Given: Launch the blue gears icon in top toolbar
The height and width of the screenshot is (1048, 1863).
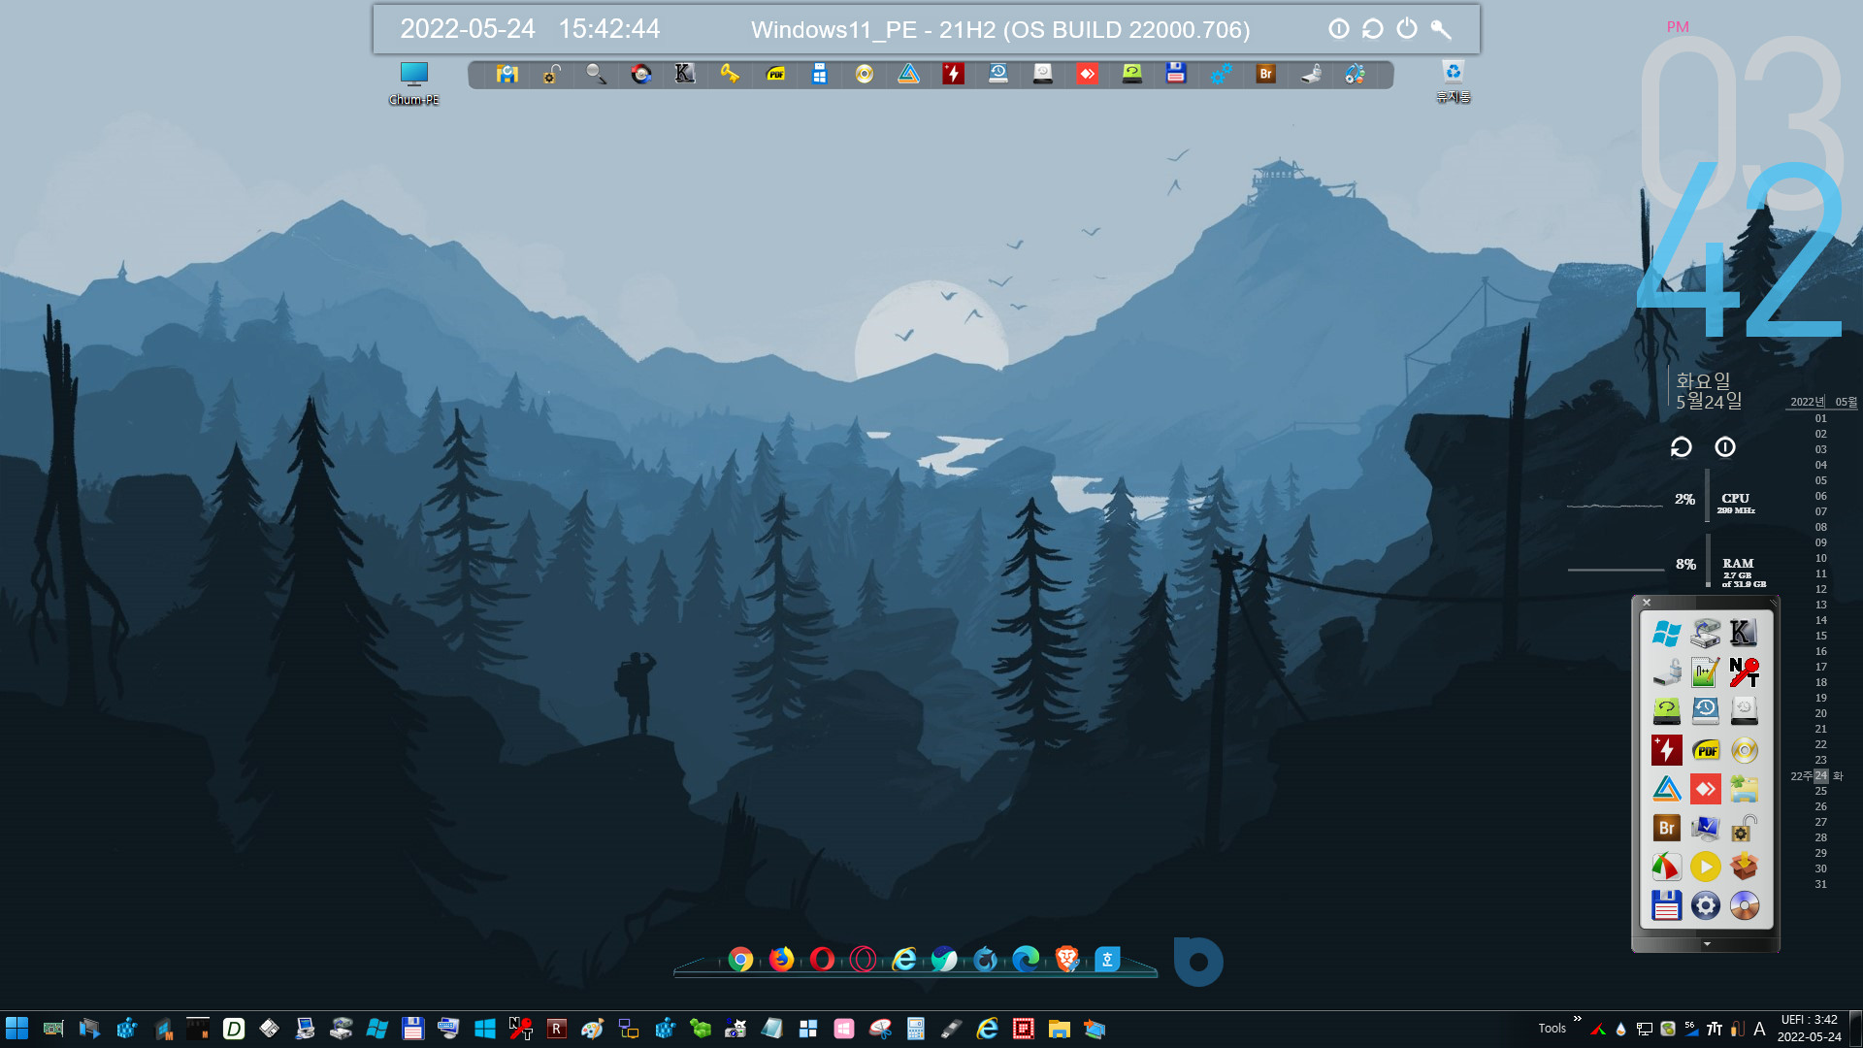Looking at the screenshot, I should [x=1221, y=74].
